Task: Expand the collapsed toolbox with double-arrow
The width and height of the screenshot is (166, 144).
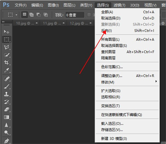Action: point(3,22)
